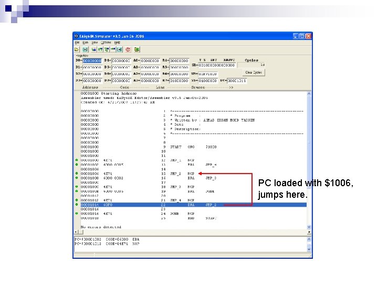Select the '00001000 Starting Address' line
The image size is (378, 284).
click(x=109, y=94)
